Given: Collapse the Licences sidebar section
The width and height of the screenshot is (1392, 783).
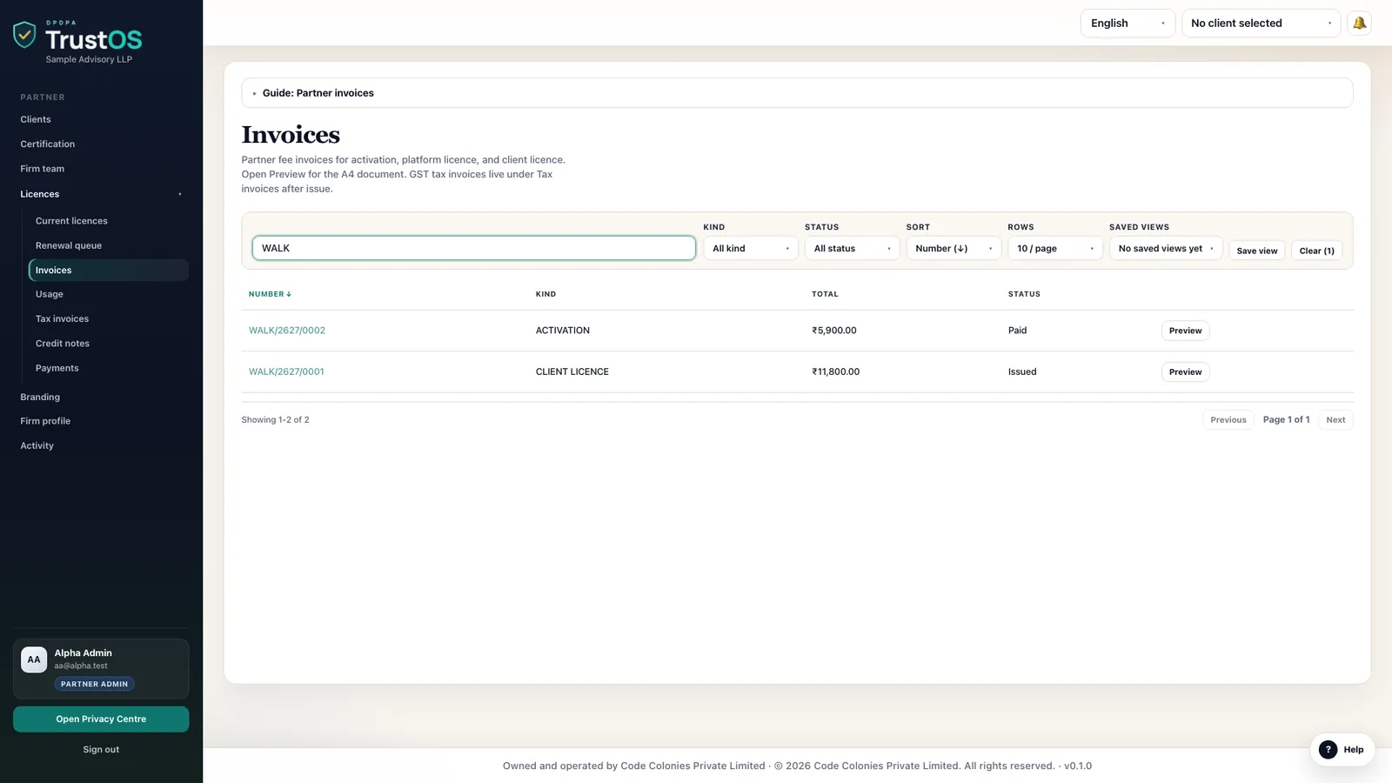Looking at the screenshot, I should [101, 194].
